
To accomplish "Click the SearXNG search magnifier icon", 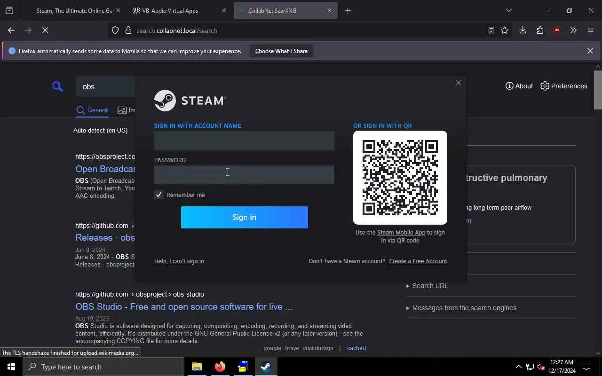I will pos(57,86).
